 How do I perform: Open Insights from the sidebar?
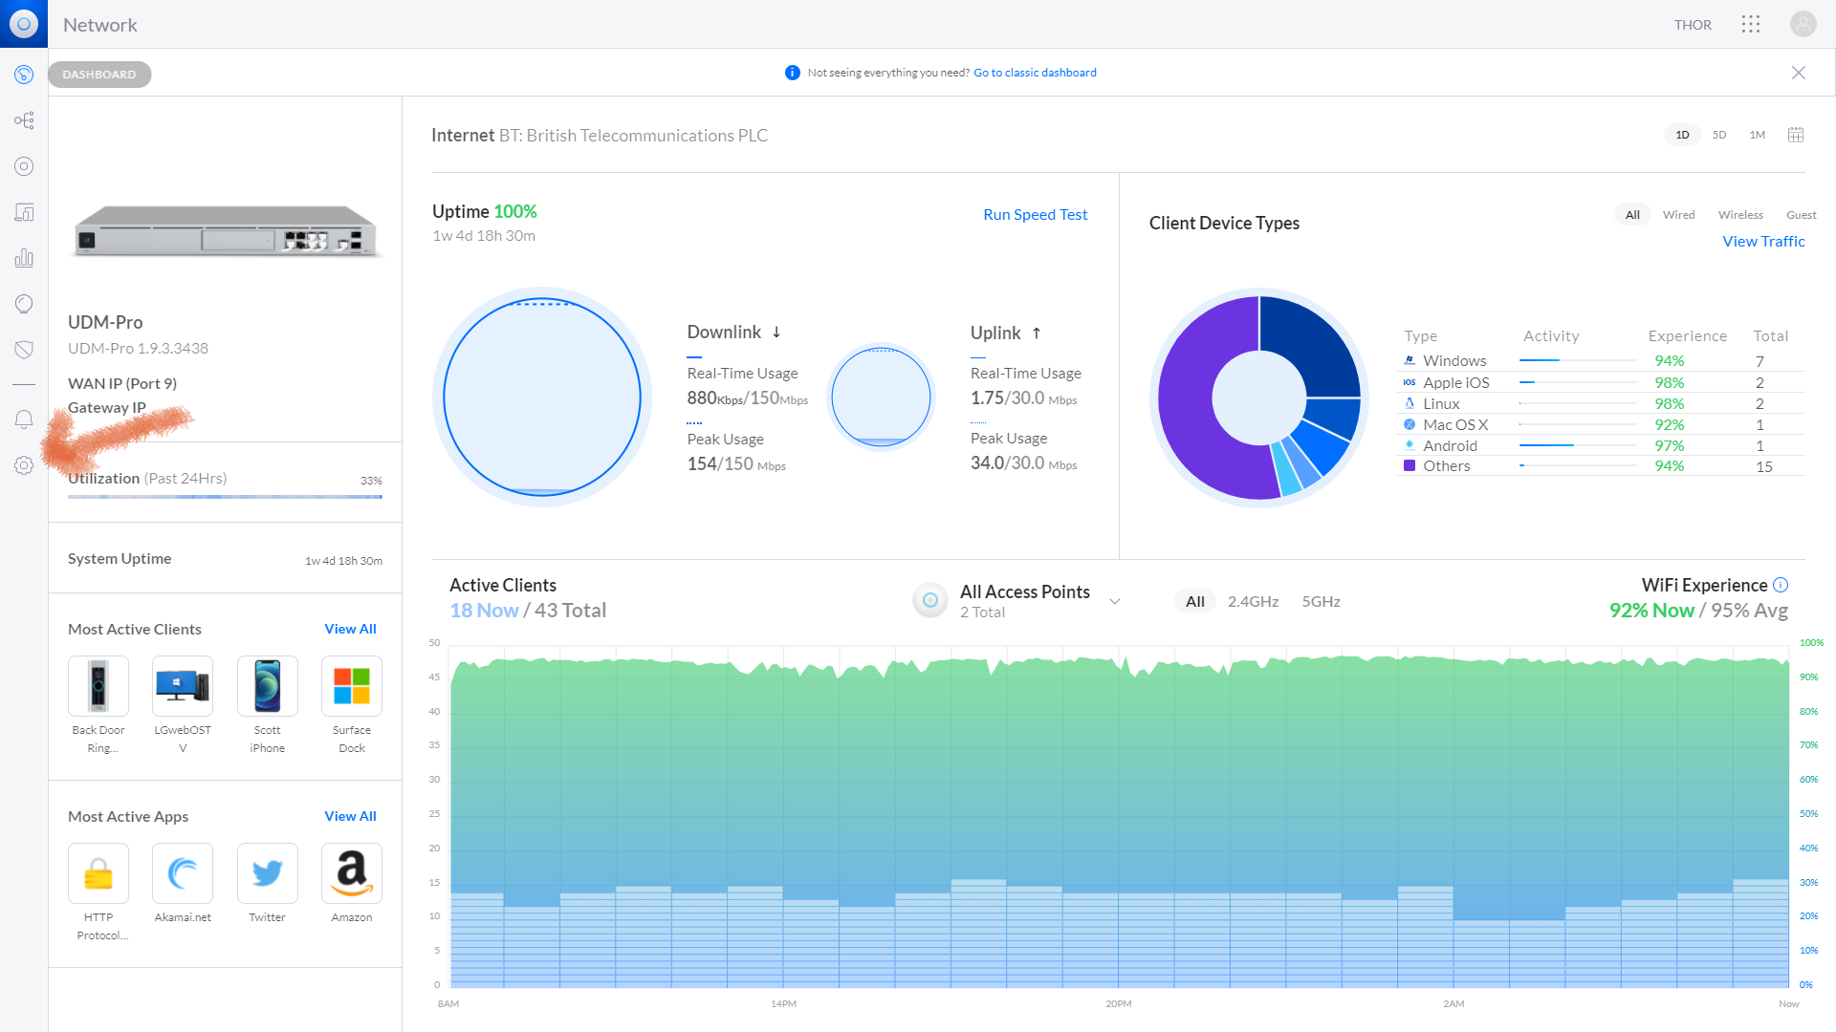[x=24, y=303]
